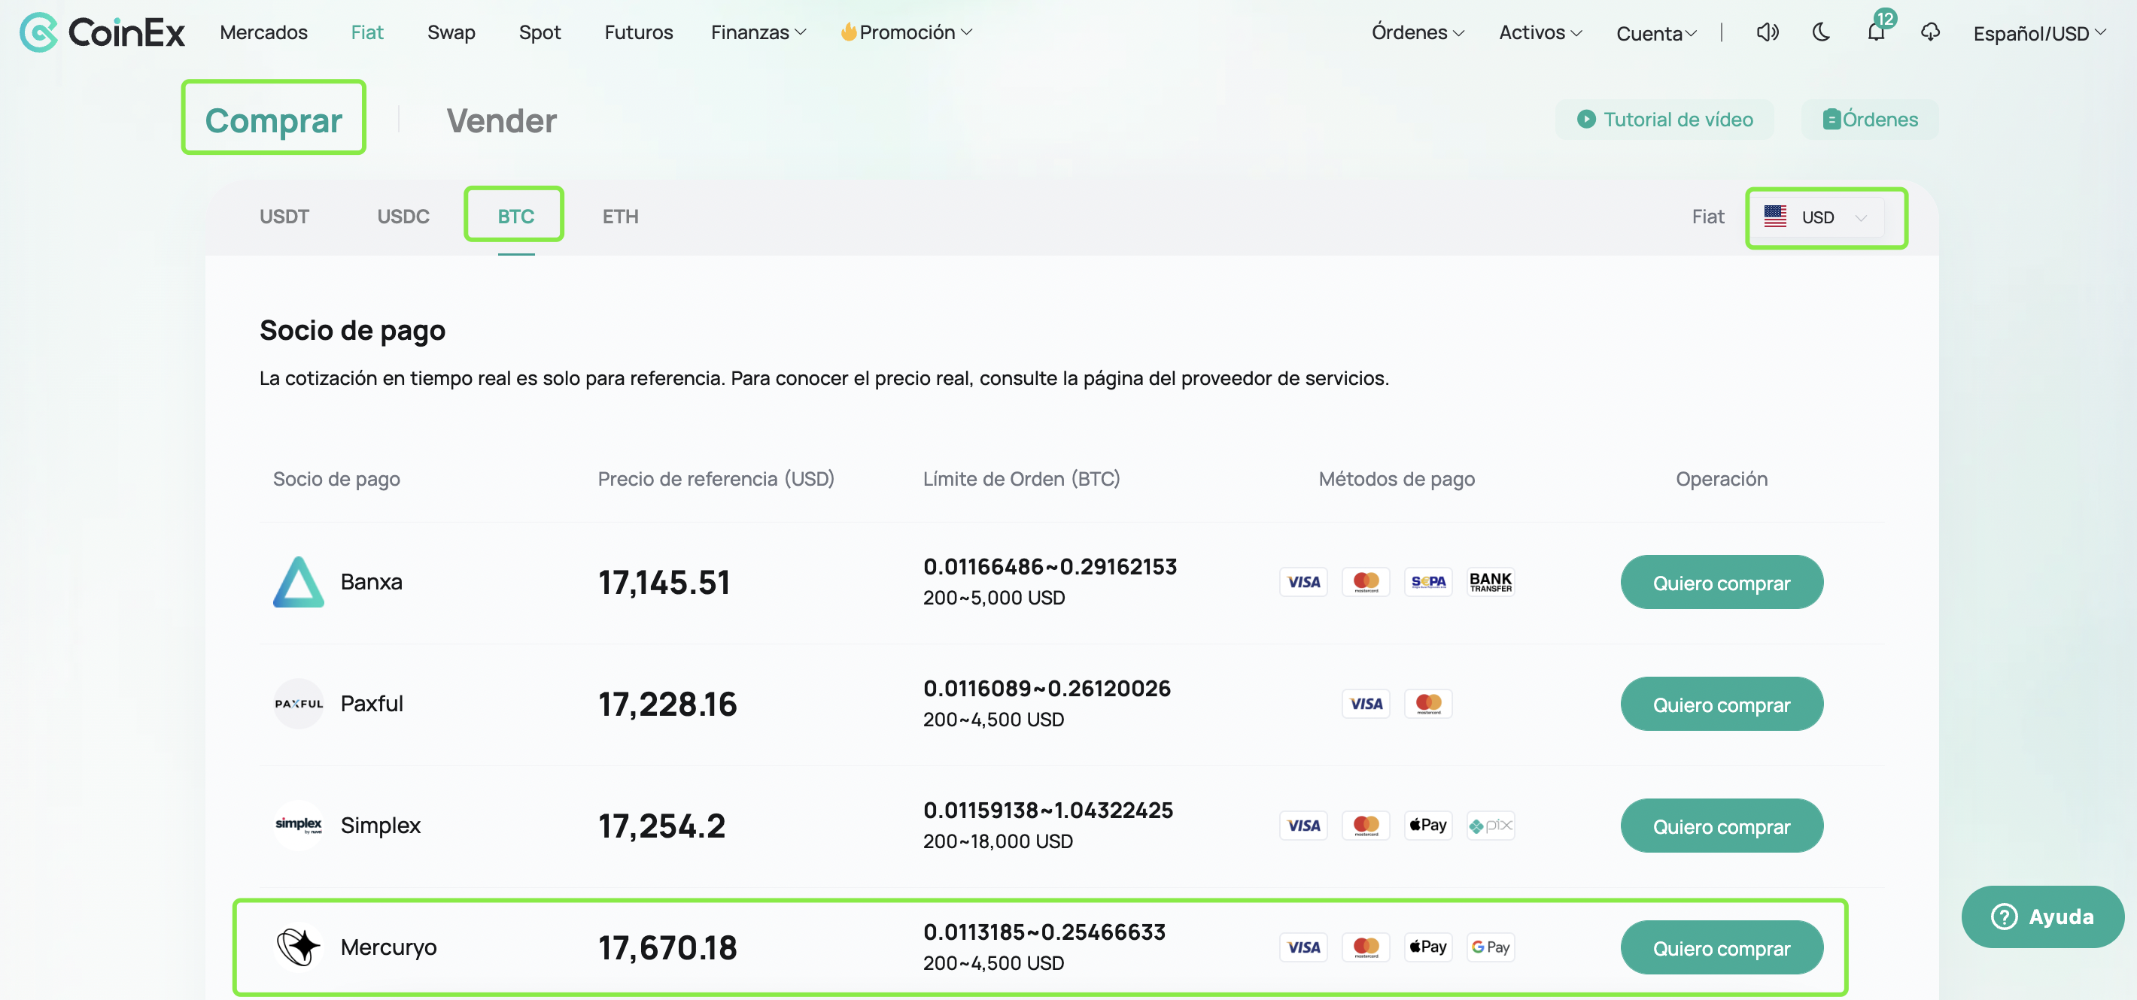This screenshot has width=2137, height=1000.
Task: Click Visa icon in Mercuryo row
Action: tap(1303, 947)
